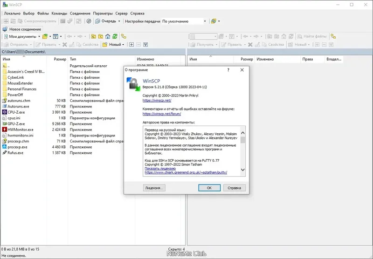Open the 'Мои документы' drive dropdown
The width and height of the screenshot is (373, 259).
point(39,36)
